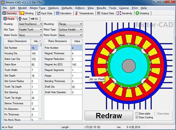Click the Magnet Thickness value field
The image size is (176, 130).
[x=77, y=53]
